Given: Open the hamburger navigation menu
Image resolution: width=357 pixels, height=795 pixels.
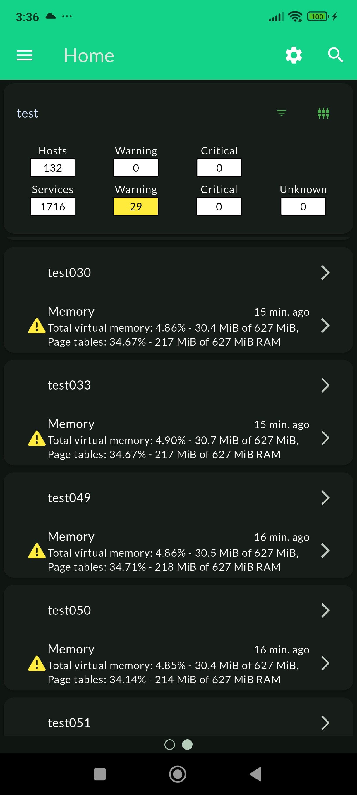Looking at the screenshot, I should tap(24, 55).
